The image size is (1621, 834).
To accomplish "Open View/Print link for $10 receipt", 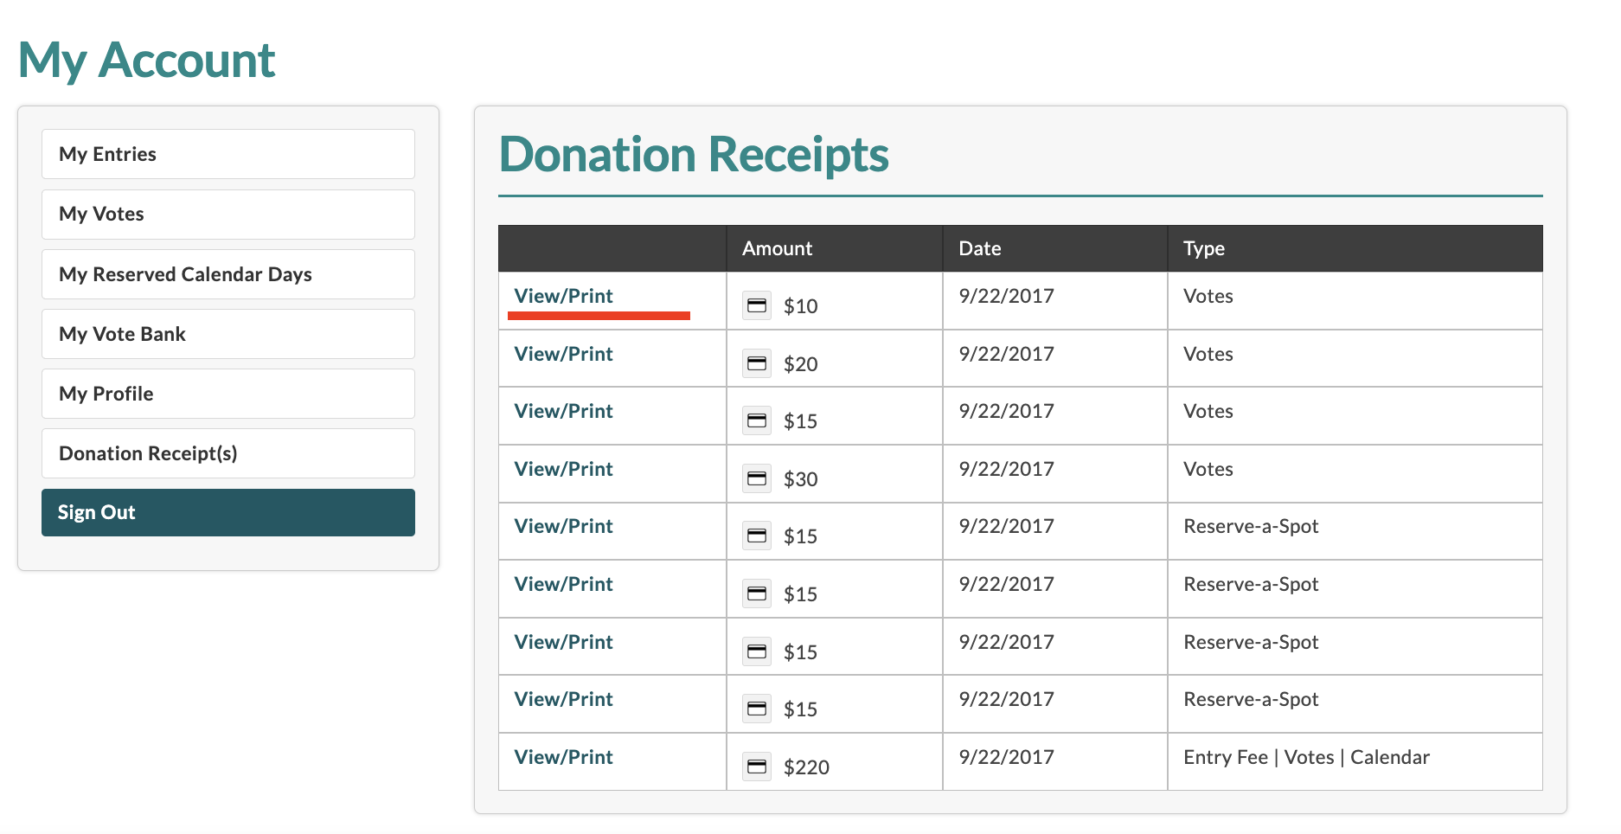I will [x=563, y=296].
